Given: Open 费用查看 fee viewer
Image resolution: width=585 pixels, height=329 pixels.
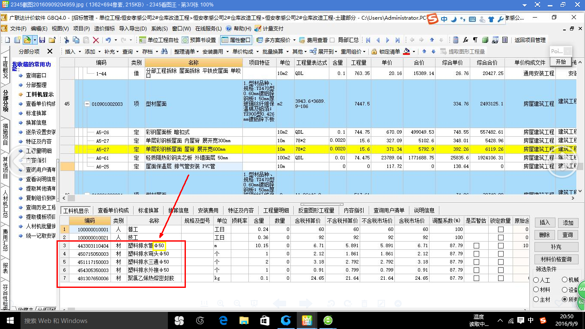Looking at the screenshot, I should pos(313,40).
